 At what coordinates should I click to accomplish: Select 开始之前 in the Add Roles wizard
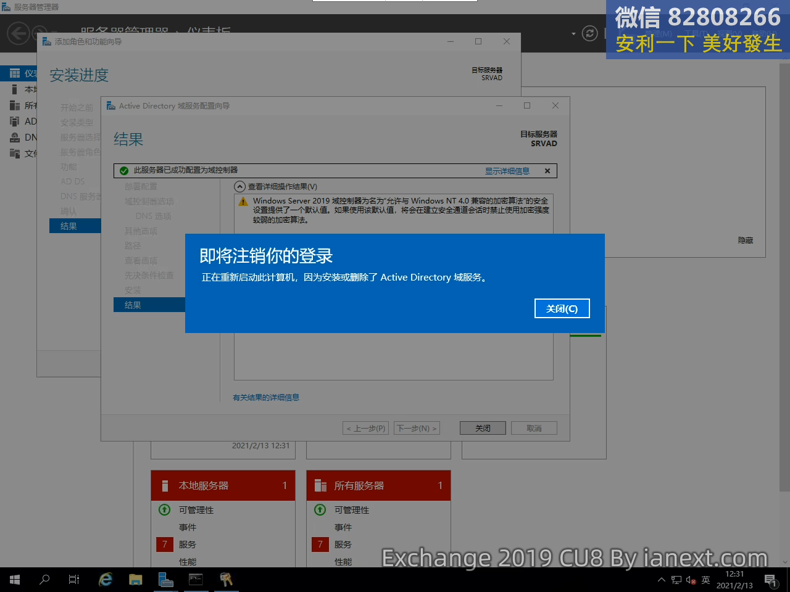(77, 107)
